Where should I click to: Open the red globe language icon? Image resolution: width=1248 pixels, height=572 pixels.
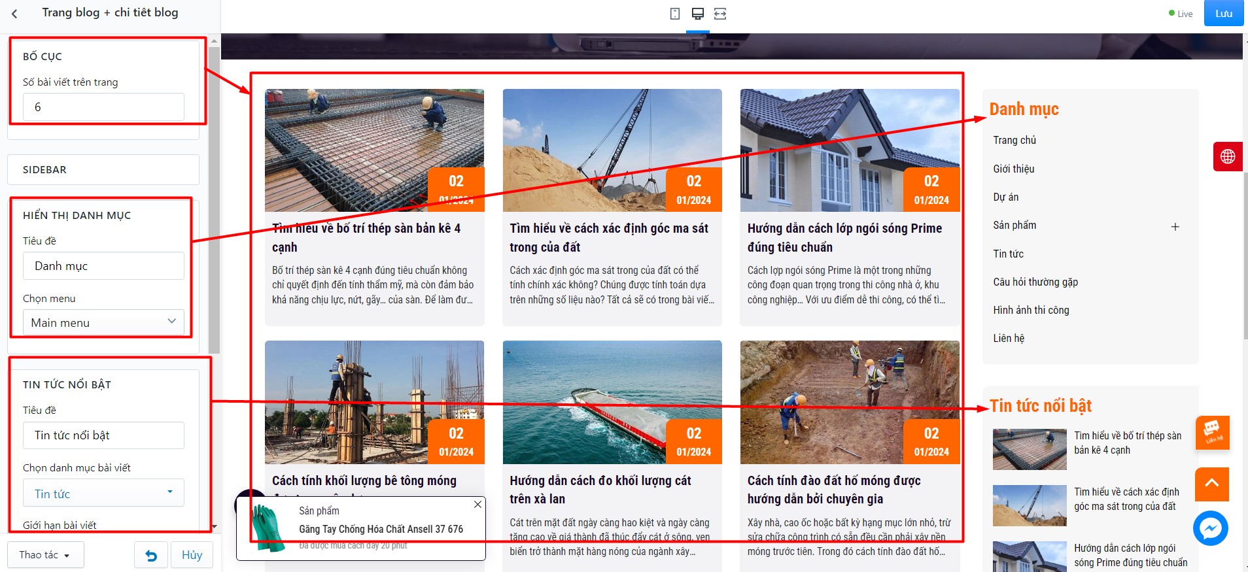[x=1228, y=156]
